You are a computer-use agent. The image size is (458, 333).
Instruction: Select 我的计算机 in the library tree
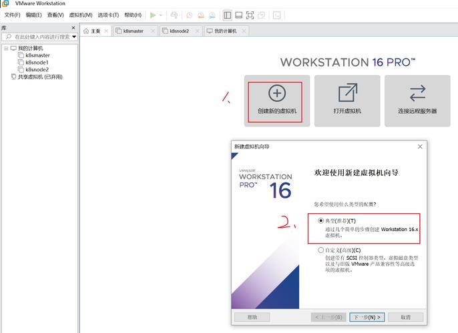(31, 48)
